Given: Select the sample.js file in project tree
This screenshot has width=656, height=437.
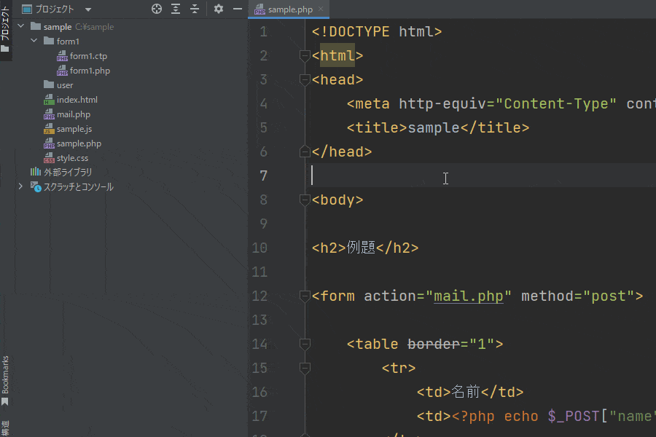Looking at the screenshot, I should point(74,129).
